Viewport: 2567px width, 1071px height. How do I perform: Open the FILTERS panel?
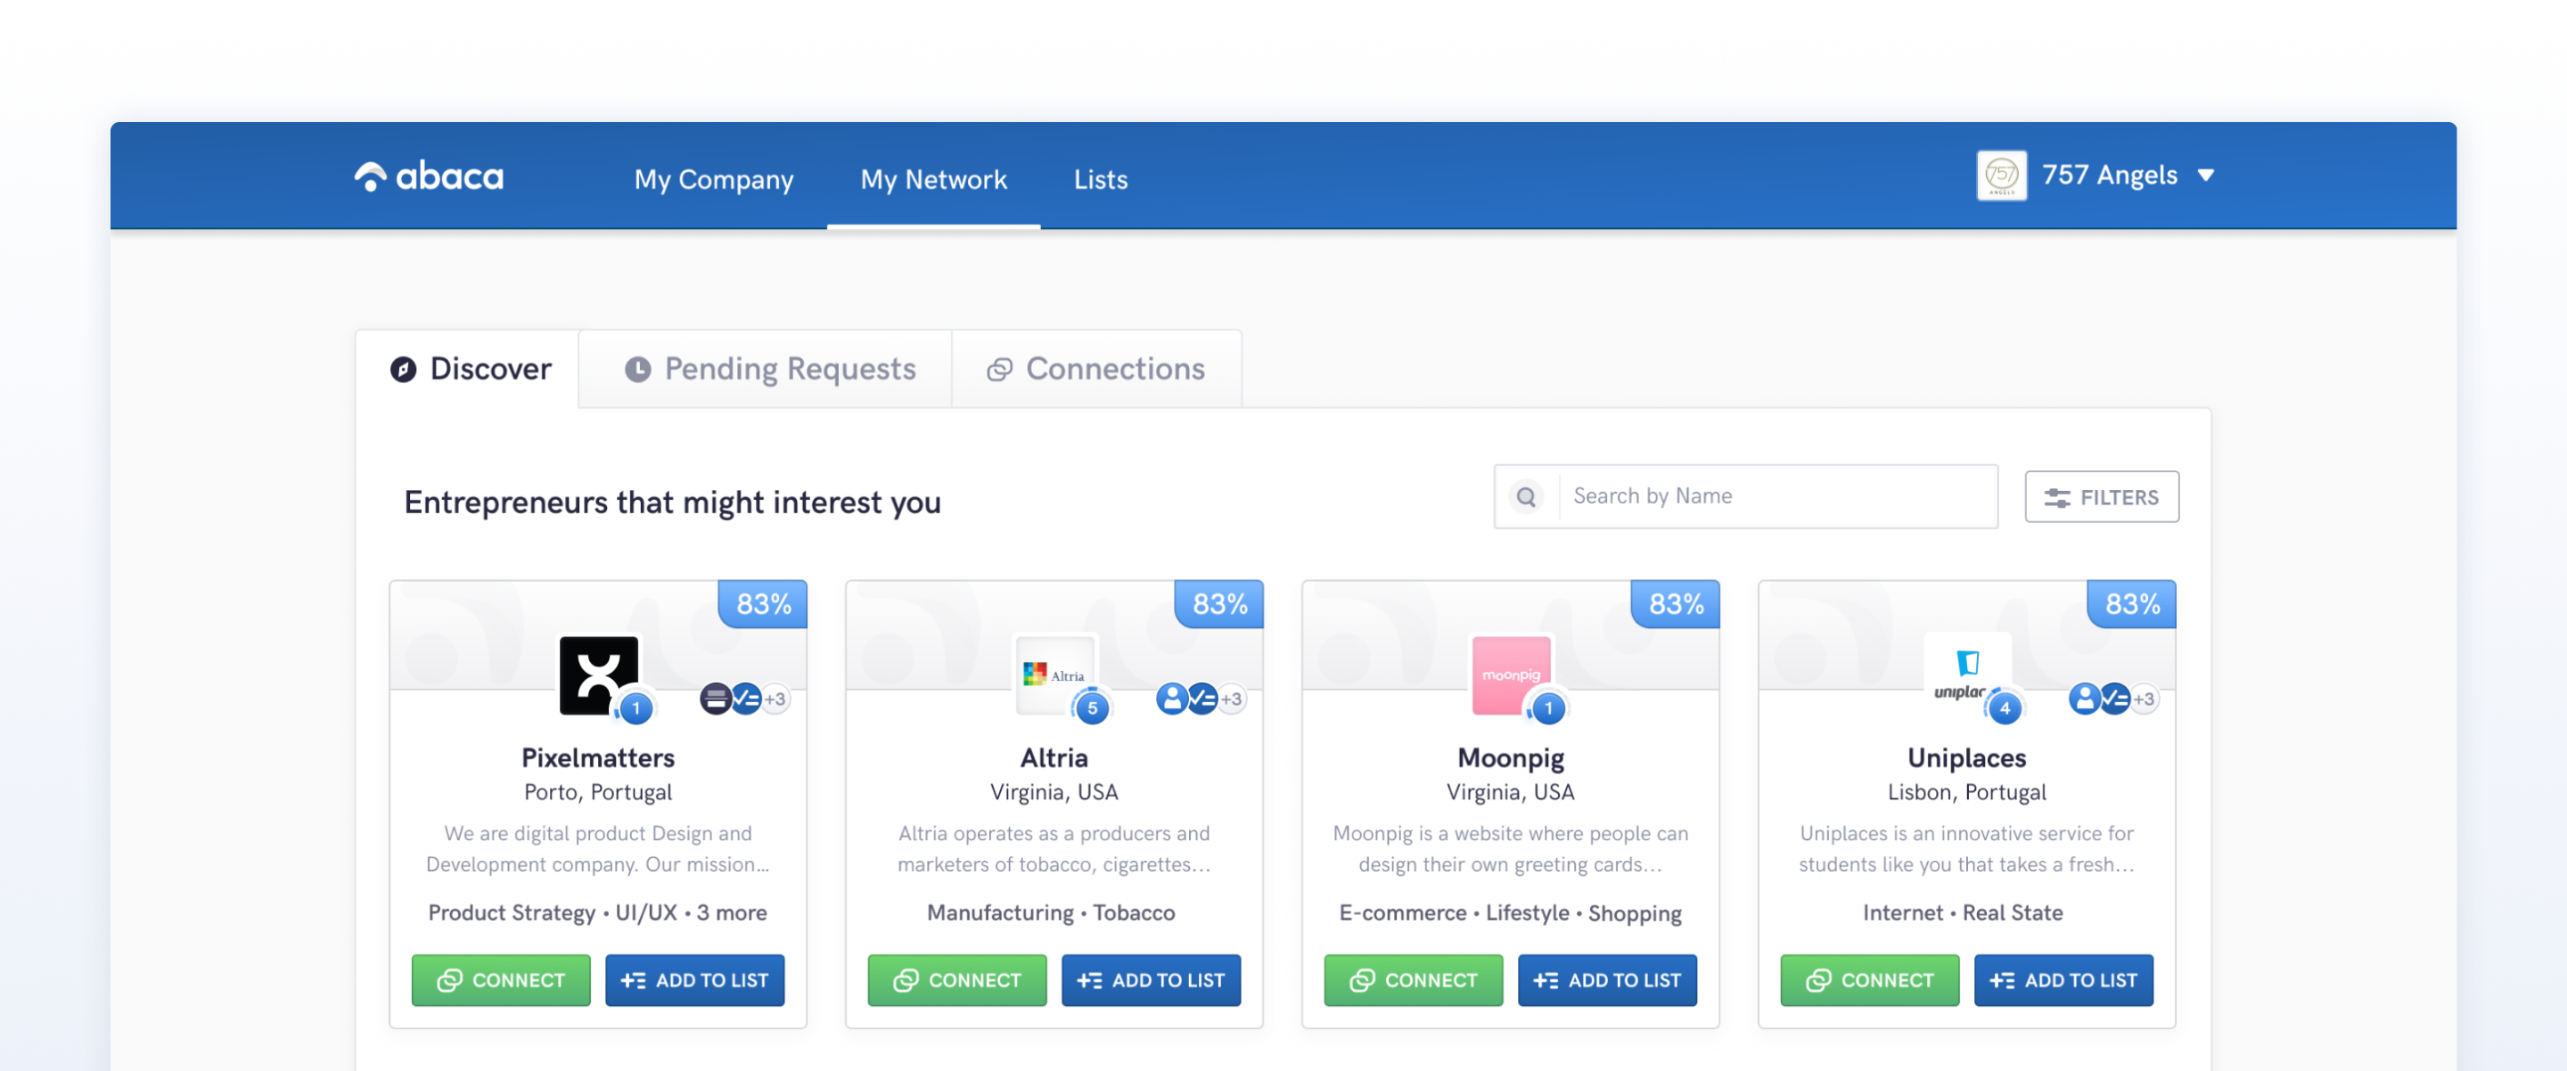(2101, 497)
